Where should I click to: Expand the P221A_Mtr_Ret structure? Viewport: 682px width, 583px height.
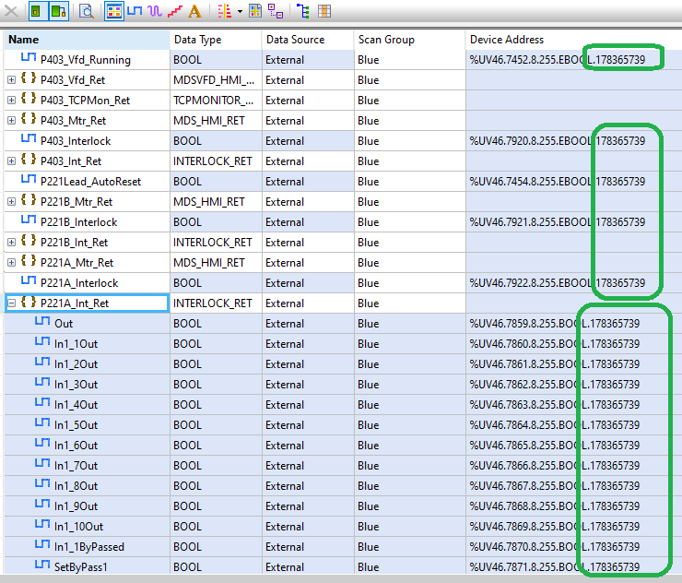12,263
